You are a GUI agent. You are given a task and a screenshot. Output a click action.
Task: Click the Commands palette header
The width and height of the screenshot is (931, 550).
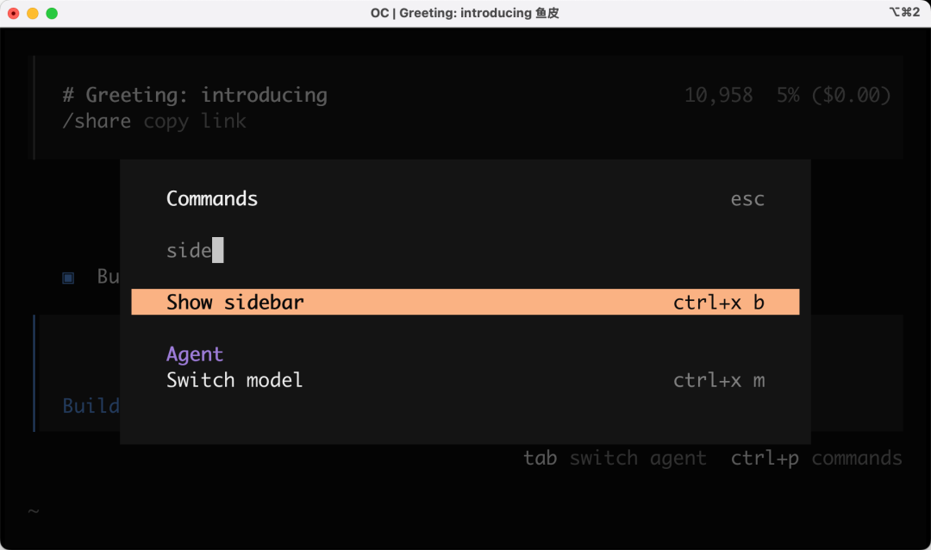pos(211,199)
